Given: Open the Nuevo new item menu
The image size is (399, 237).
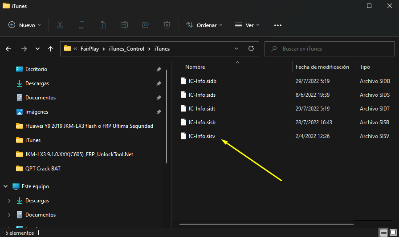Looking at the screenshot, I should click(x=24, y=25).
